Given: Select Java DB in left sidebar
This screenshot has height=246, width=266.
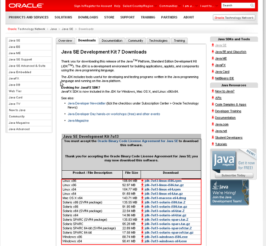Looking at the screenshot, I should (x=29, y=85).
